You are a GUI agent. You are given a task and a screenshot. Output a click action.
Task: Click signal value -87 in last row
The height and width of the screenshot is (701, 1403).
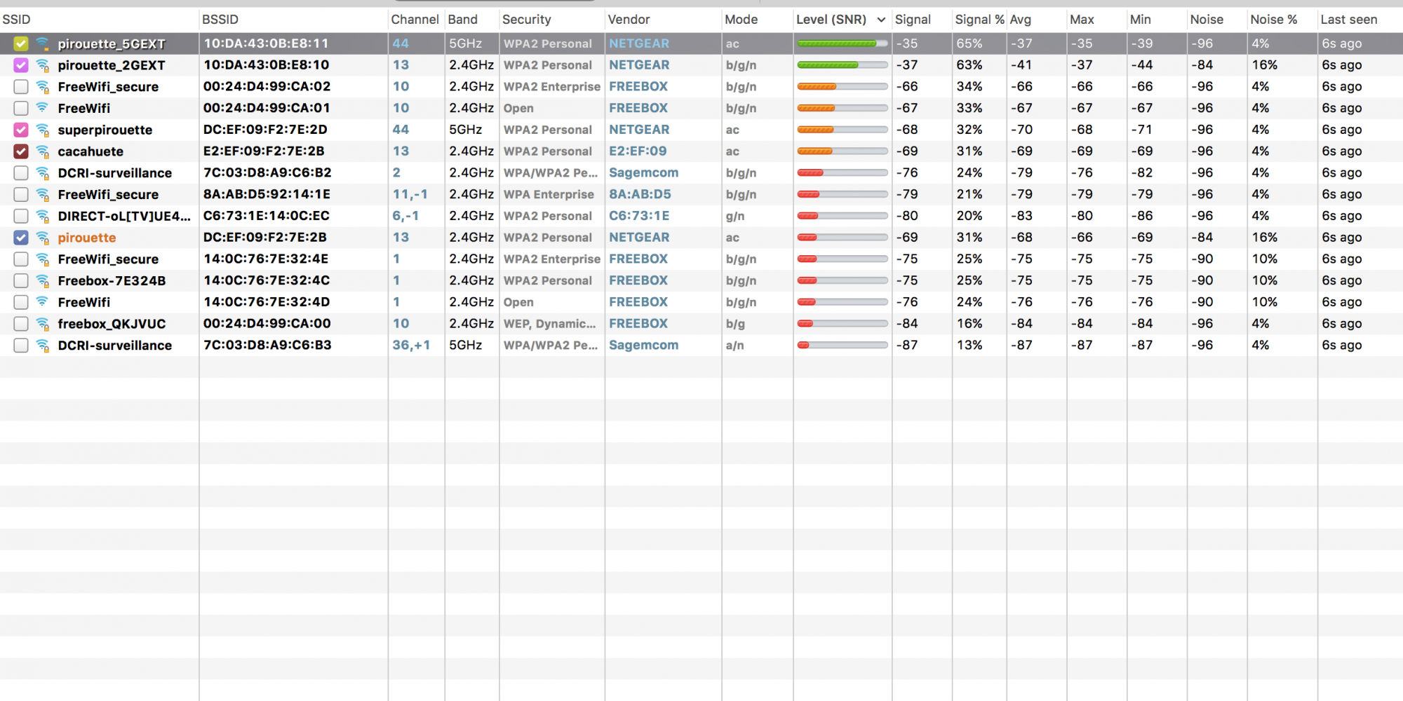tap(906, 345)
